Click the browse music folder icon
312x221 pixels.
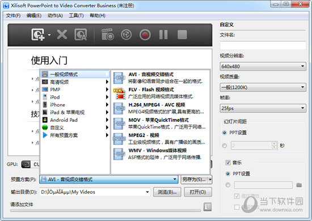[x=299, y=185]
